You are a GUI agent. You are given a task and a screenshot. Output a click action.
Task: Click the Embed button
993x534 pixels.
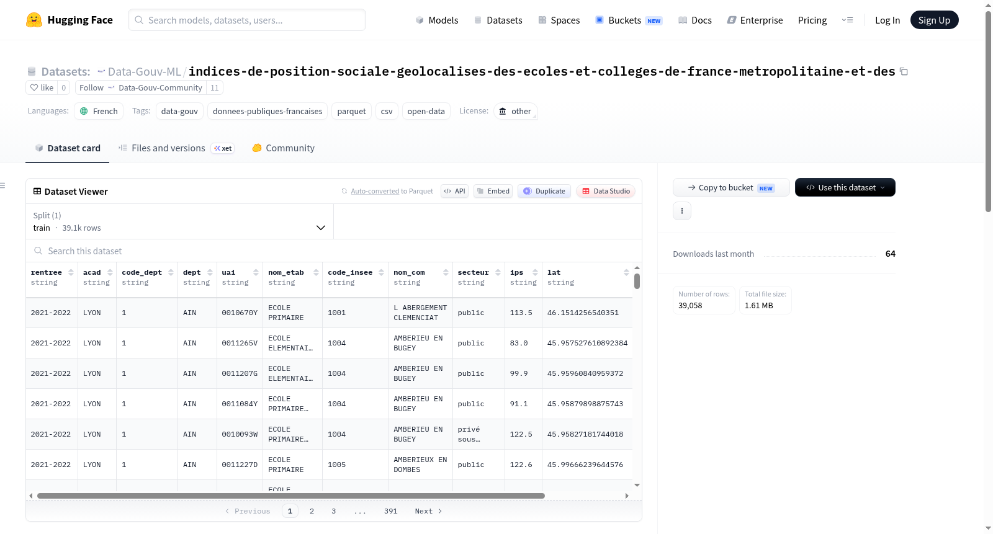pos(493,191)
